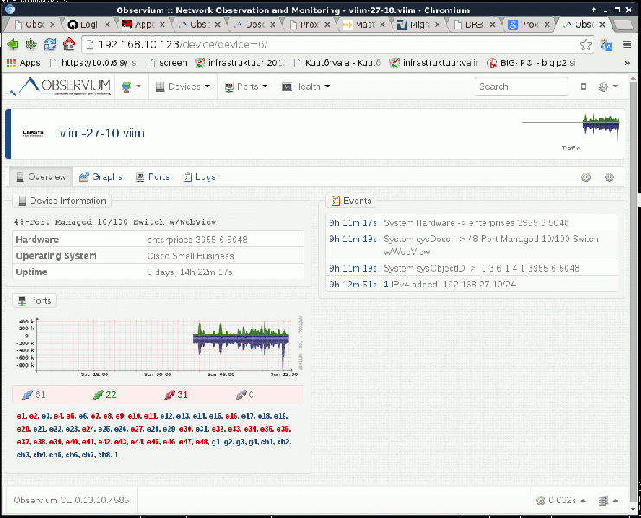Open port e48 link
The width and height of the screenshot is (641, 518).
point(202,442)
